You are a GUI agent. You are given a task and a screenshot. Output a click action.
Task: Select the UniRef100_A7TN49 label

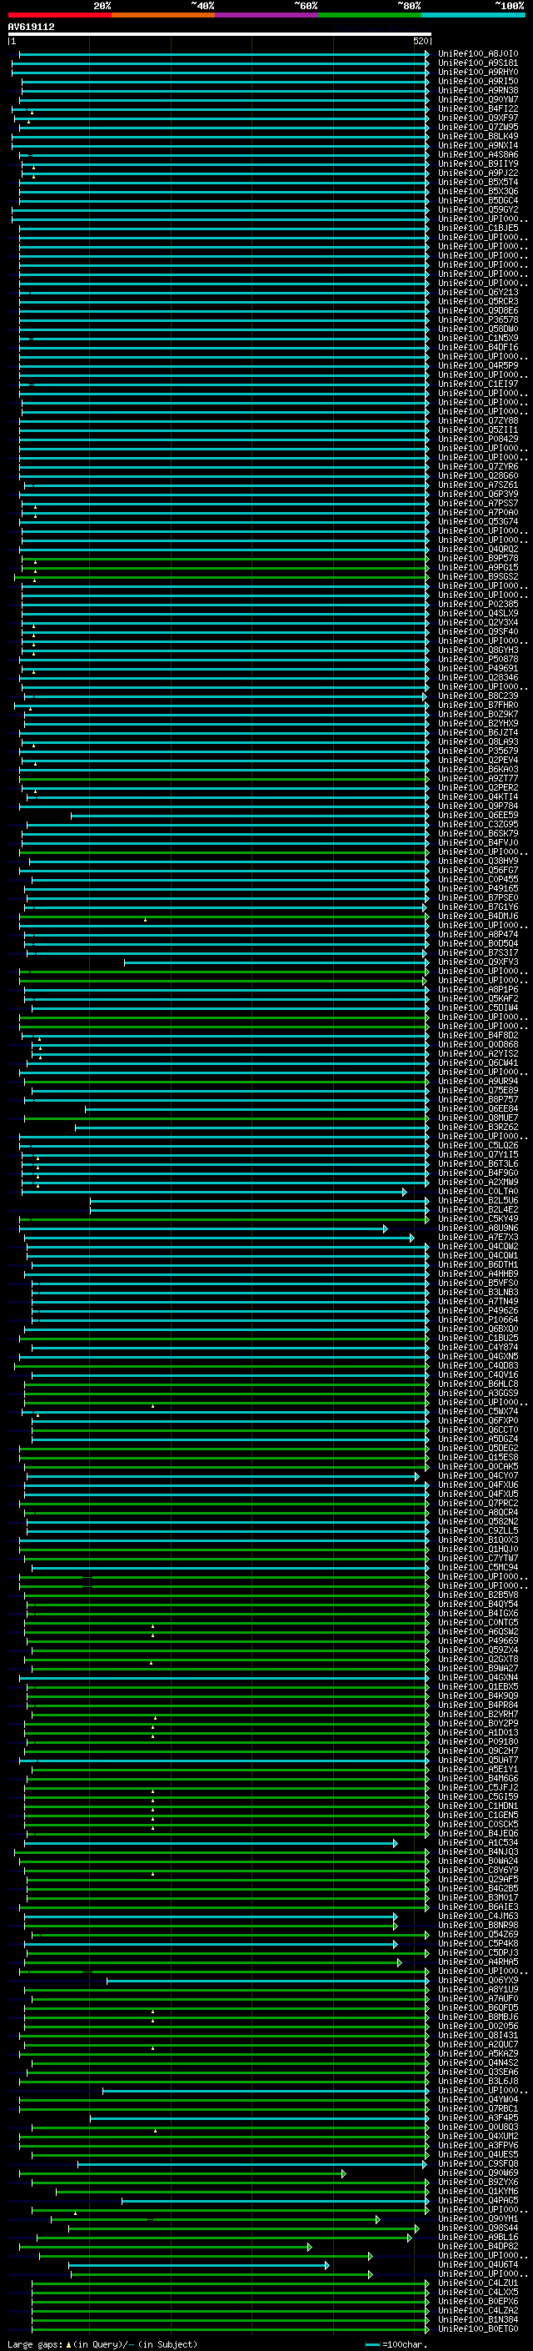[478, 1300]
